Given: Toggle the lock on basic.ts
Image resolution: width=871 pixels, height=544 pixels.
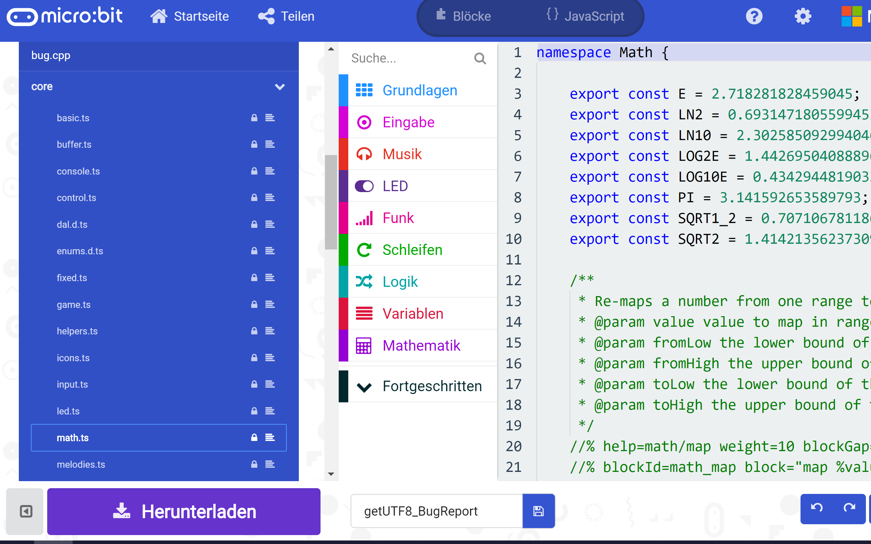Looking at the screenshot, I should pos(254,118).
